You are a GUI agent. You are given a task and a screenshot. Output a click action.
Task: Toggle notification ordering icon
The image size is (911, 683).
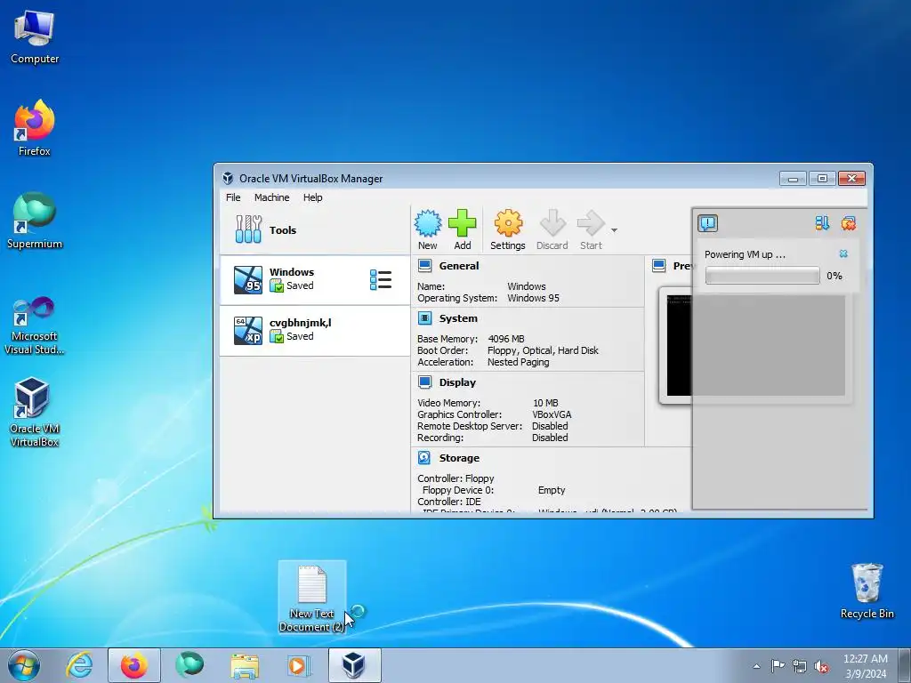pyautogui.click(x=822, y=223)
